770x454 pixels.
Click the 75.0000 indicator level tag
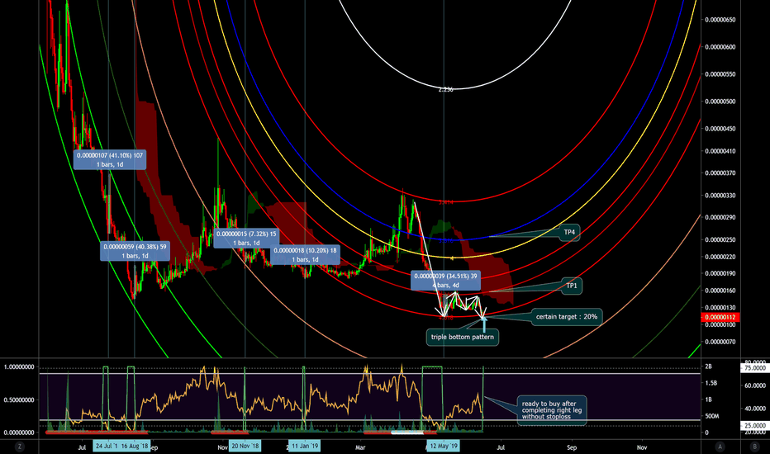[x=755, y=368]
